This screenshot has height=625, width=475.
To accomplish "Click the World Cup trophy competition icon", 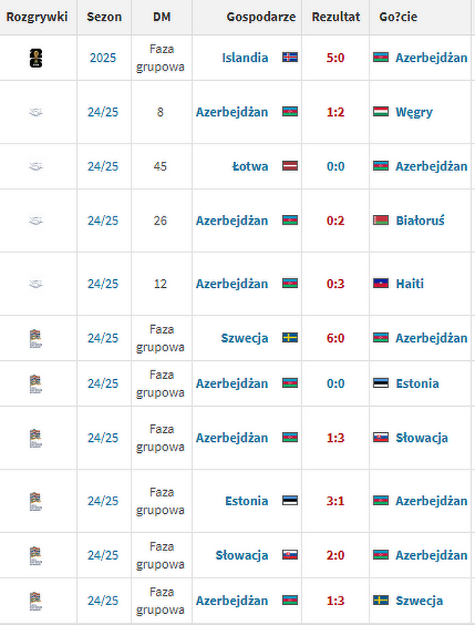I will pyautogui.click(x=36, y=58).
